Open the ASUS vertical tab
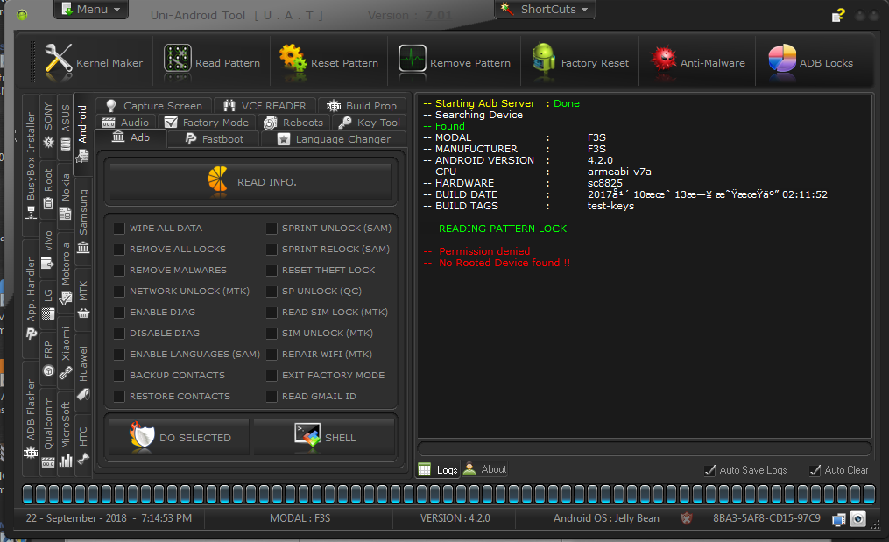889x542 pixels. point(66,126)
